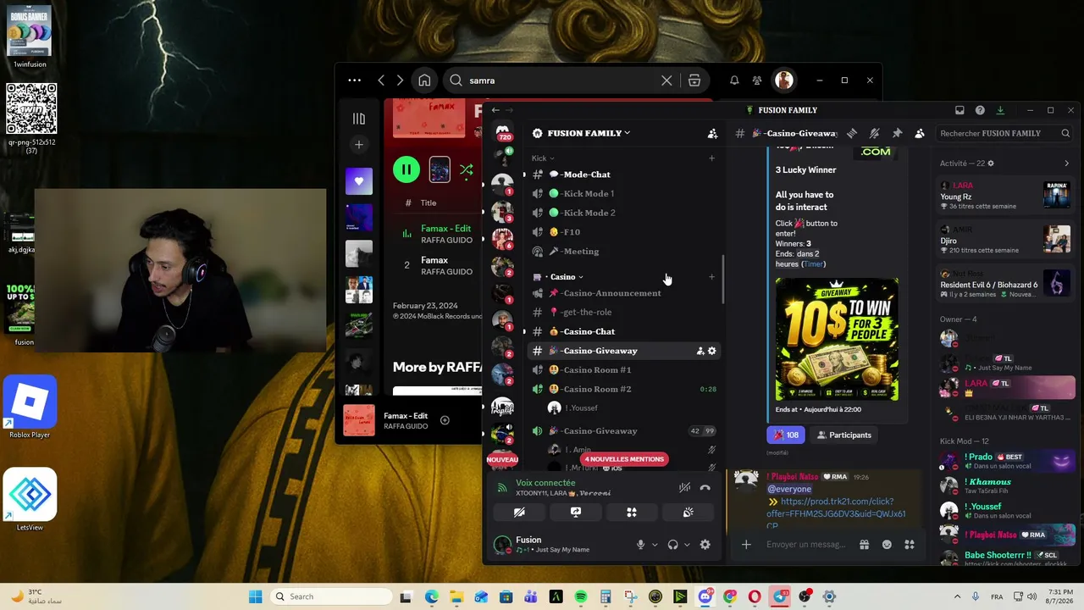
Task: Open apps launcher icon in message box
Action: click(910, 545)
